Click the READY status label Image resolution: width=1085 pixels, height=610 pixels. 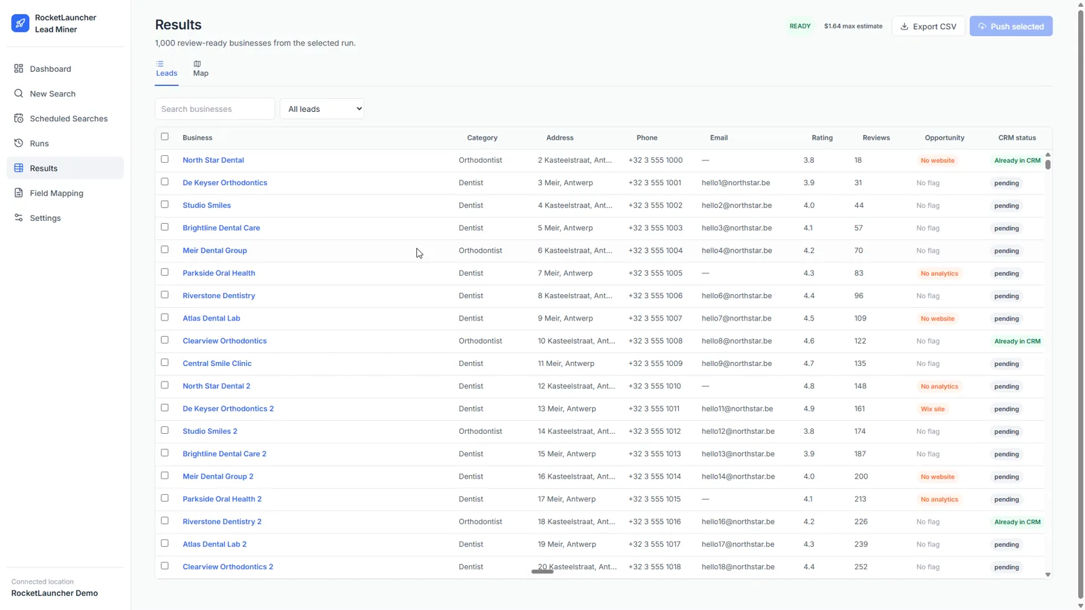tap(800, 26)
